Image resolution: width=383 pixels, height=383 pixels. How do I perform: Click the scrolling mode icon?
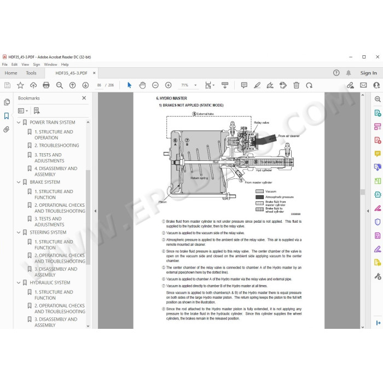(225, 85)
